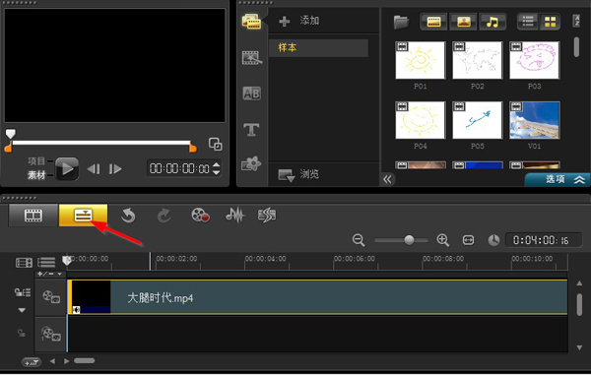The image size is (591, 375).
Task: Open the Graphics AB library icon
Action: pyautogui.click(x=251, y=93)
